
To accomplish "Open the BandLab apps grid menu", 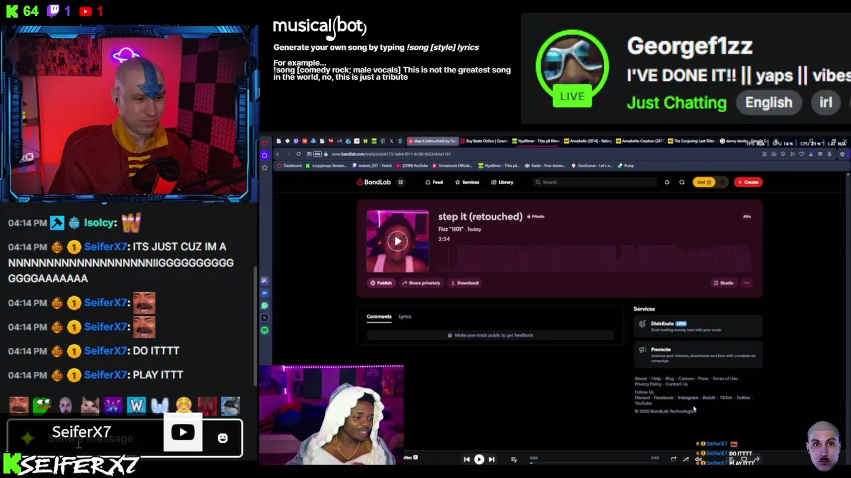I will coord(400,182).
